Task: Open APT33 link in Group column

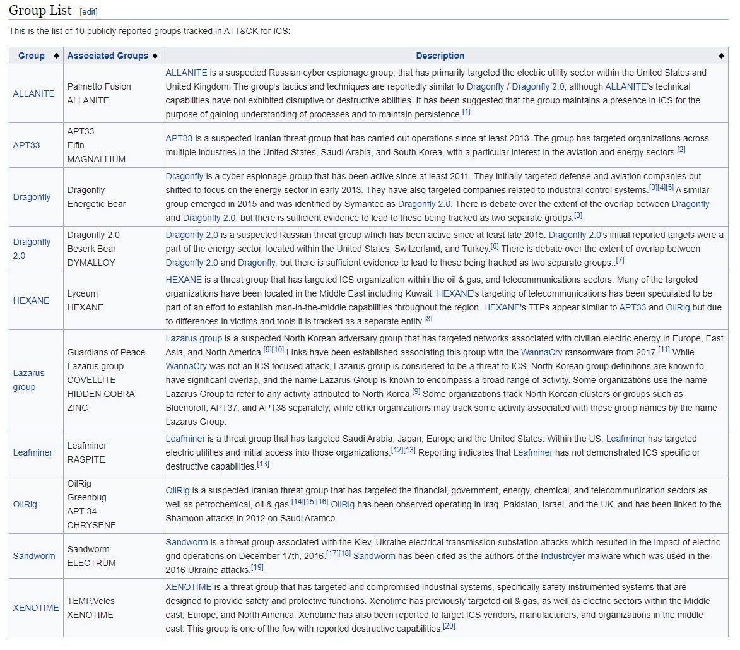Action: pyautogui.click(x=26, y=145)
